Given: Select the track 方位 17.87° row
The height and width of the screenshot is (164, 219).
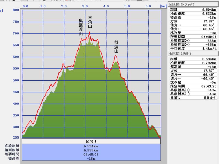Looking at the screenshot, I should click(193, 21).
